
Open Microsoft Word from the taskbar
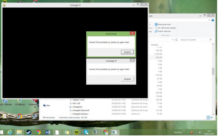[x=48, y=132]
